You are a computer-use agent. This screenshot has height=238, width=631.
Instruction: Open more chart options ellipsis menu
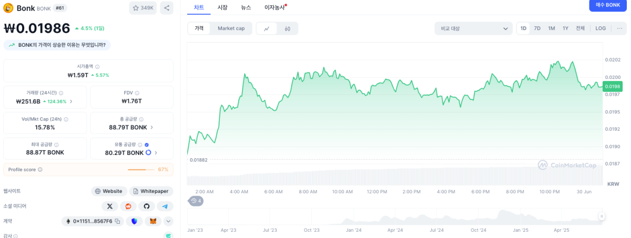pos(619,28)
